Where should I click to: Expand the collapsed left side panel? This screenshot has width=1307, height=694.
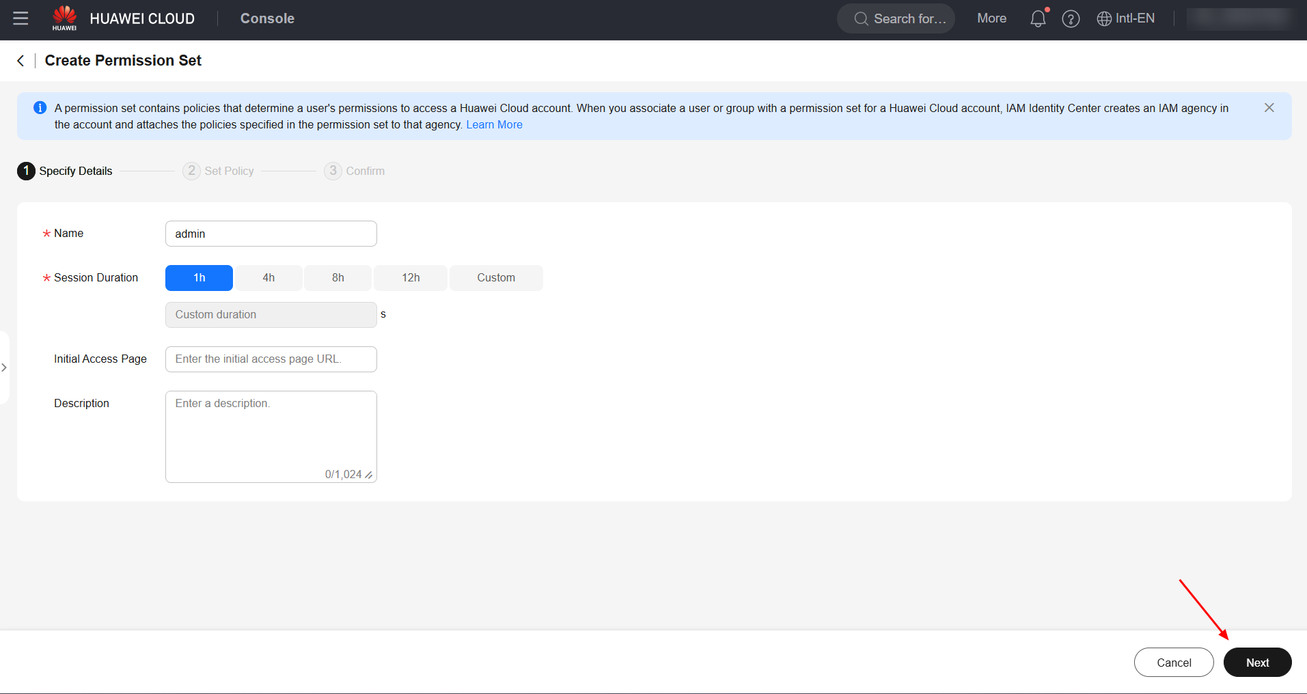coord(4,367)
